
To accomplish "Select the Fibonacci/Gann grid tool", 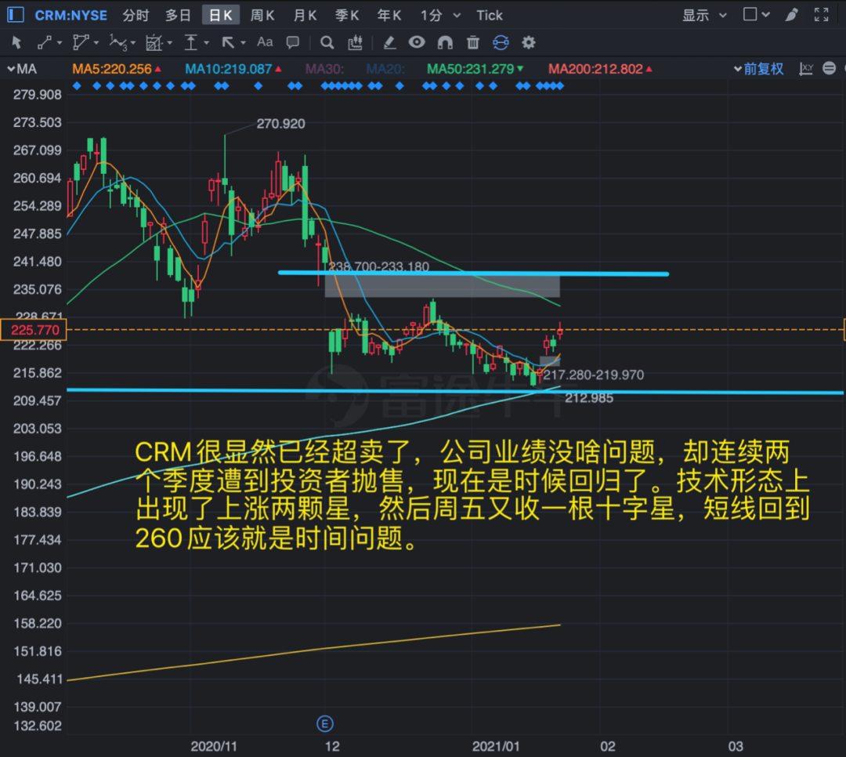I will click(154, 42).
